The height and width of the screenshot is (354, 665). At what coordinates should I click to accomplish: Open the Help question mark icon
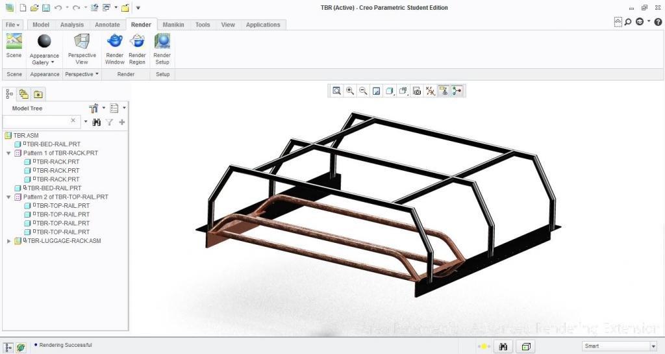659,21
